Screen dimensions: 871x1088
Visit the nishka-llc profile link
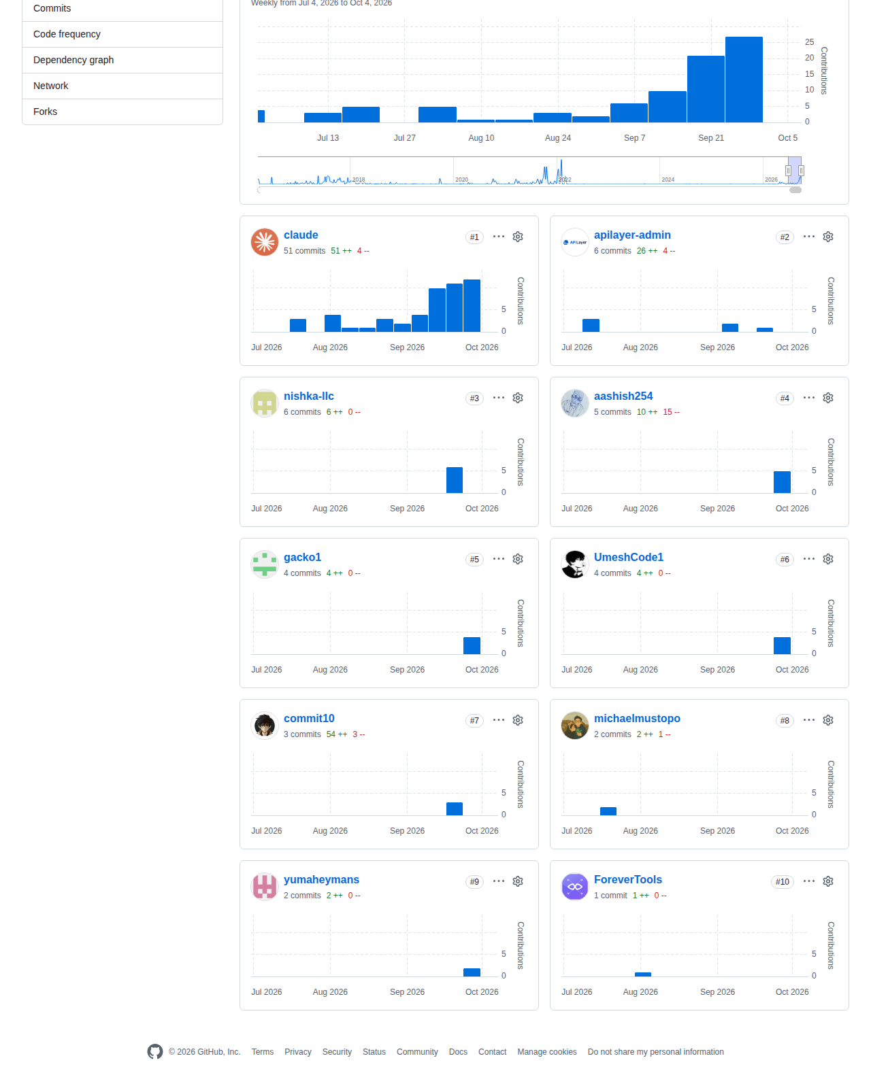309,396
